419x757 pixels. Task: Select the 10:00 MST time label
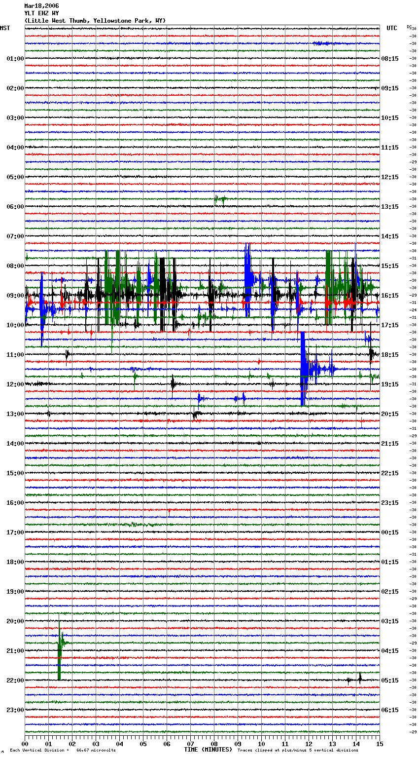(15, 325)
